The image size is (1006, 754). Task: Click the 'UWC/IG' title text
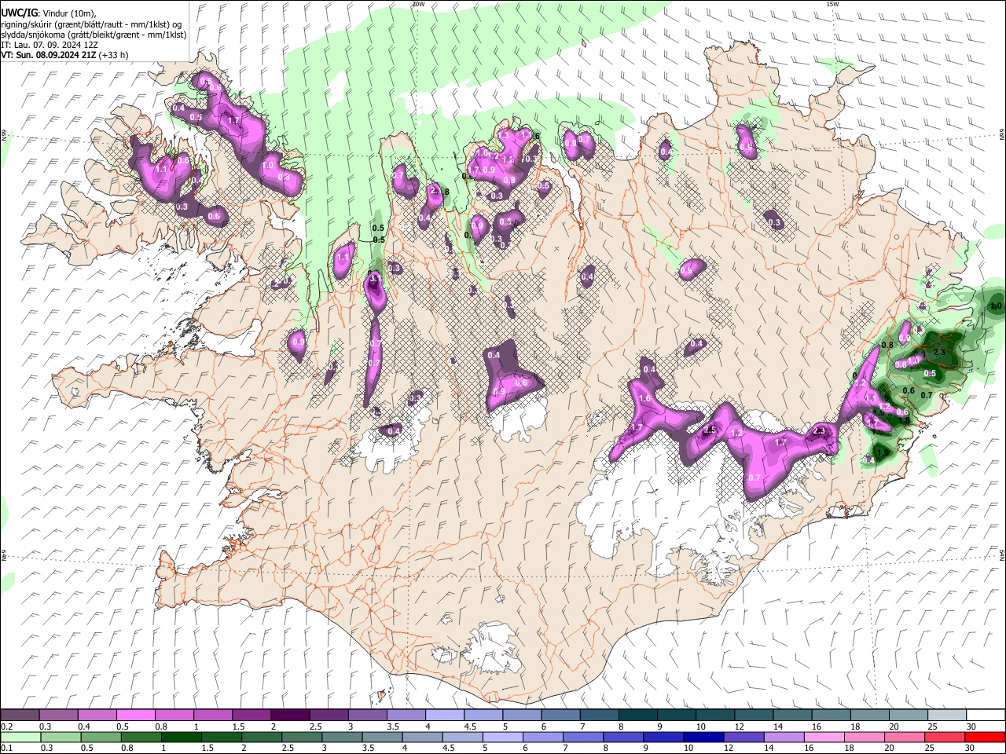(19, 13)
